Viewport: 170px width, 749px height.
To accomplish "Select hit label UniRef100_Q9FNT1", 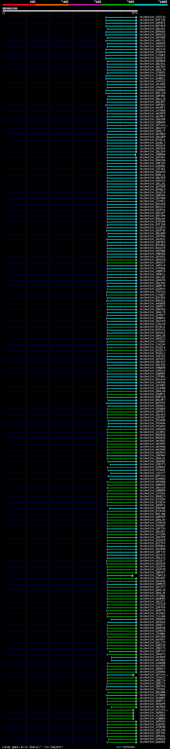I will click(152, 23).
